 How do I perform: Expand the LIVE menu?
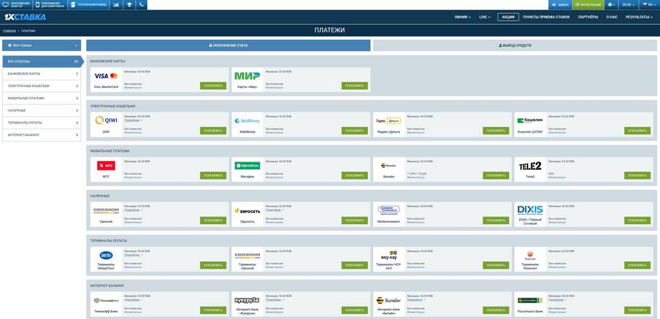[x=485, y=17]
